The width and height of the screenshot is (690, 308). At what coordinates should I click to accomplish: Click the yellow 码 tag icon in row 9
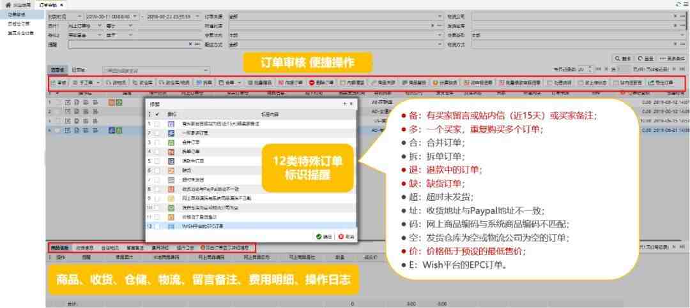click(x=171, y=198)
